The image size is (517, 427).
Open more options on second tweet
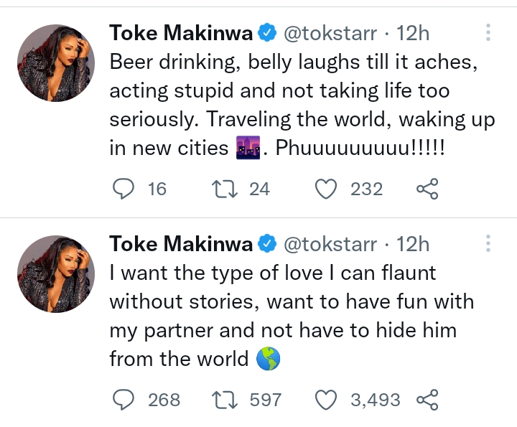coord(488,244)
